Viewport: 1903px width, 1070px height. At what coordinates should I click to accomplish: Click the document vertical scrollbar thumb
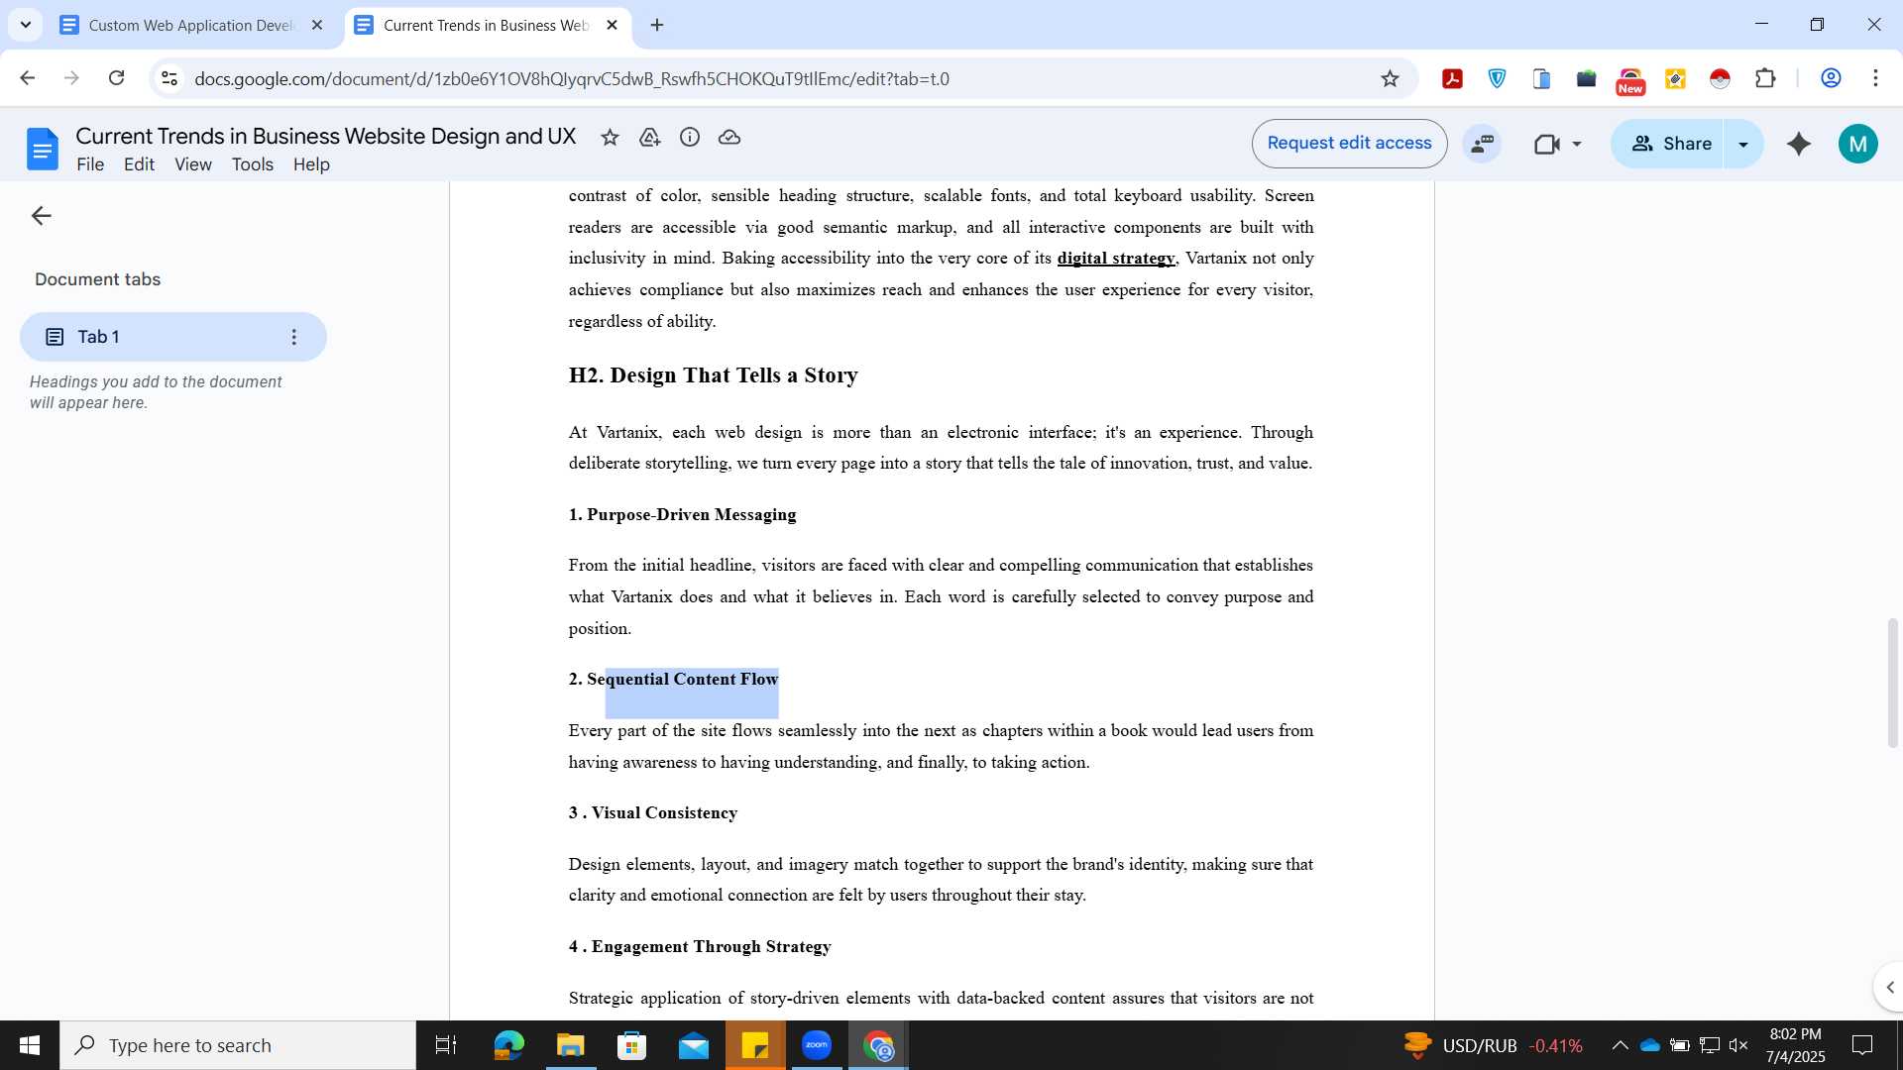pos(1892,683)
